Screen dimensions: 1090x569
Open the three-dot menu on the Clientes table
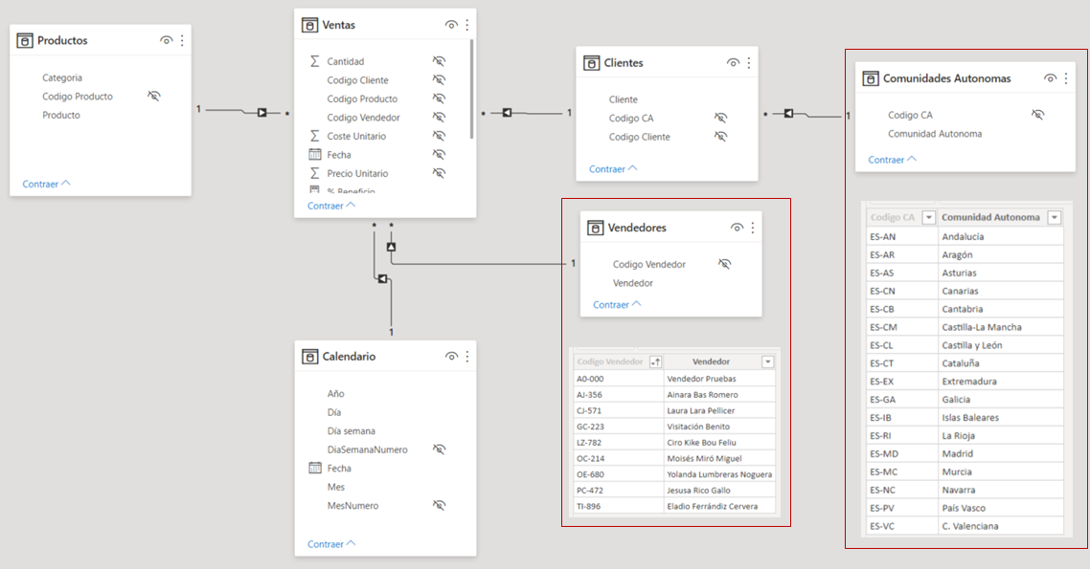[x=747, y=62]
